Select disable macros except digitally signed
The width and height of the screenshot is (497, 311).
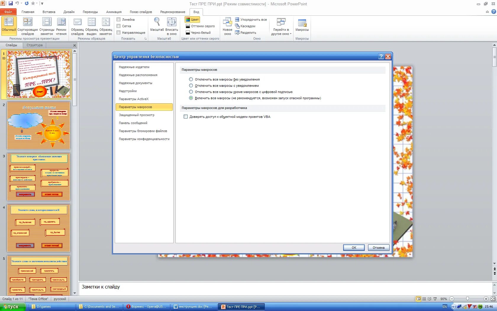coord(191,92)
